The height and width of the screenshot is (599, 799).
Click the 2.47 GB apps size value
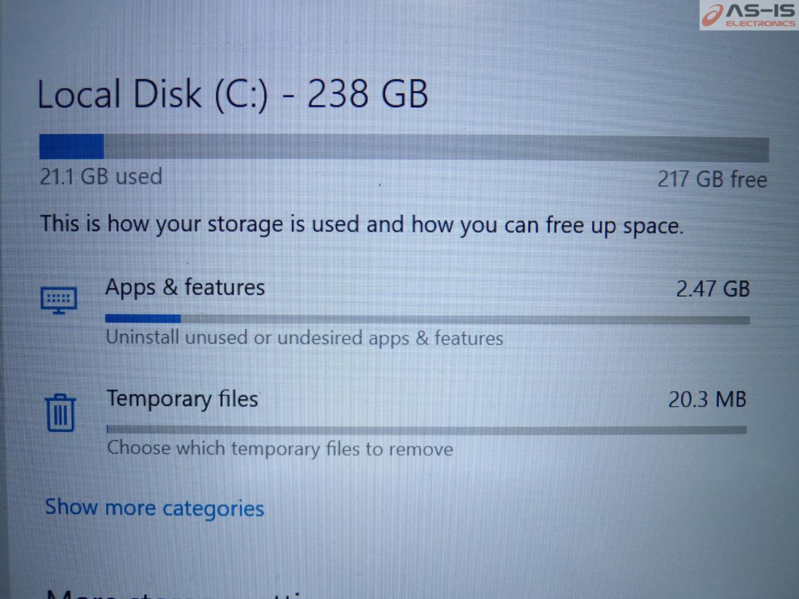[x=712, y=289]
